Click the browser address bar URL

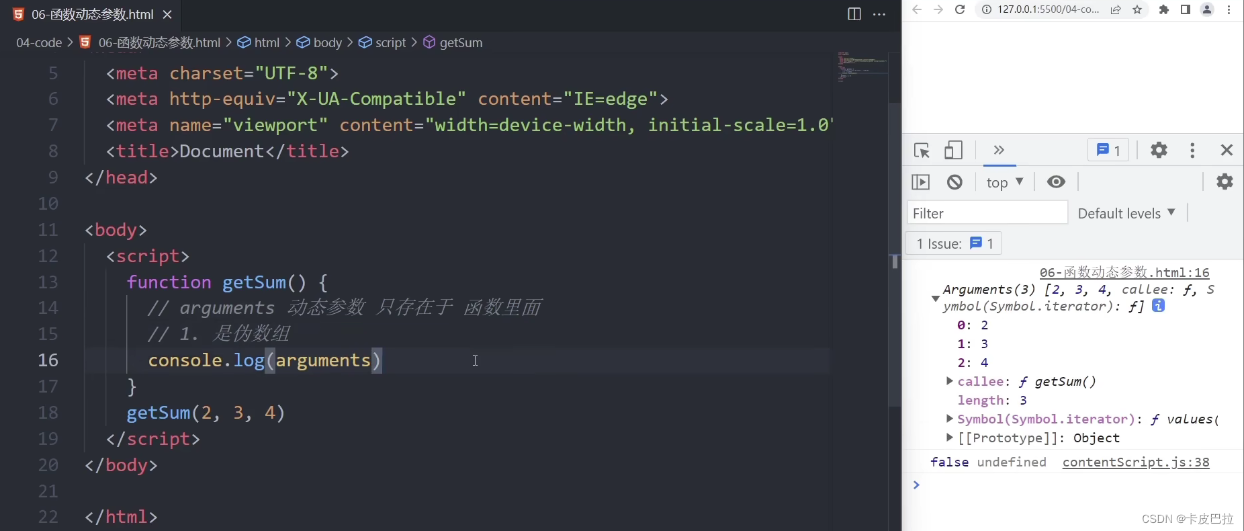[1048, 9]
